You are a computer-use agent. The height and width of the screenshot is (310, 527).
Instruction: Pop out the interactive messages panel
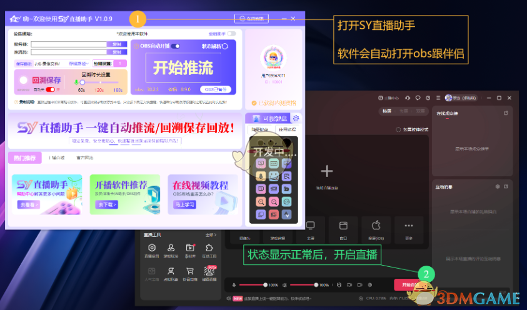pos(506,186)
